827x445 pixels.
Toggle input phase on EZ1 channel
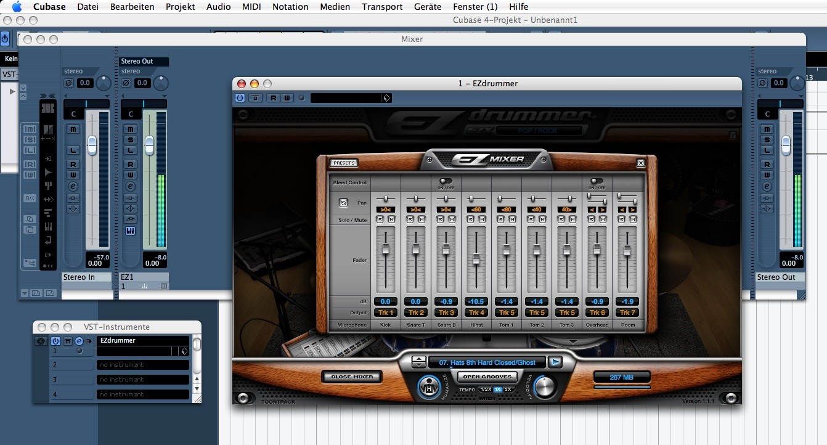pos(126,83)
